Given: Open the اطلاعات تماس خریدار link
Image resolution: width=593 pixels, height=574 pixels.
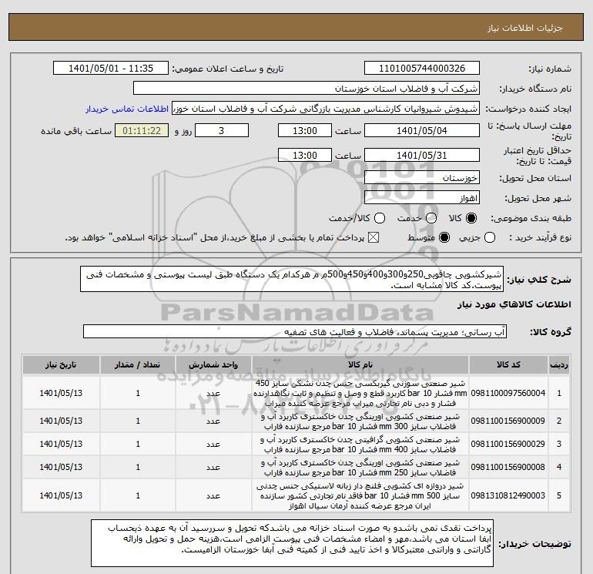Looking at the screenshot, I should 127,109.
